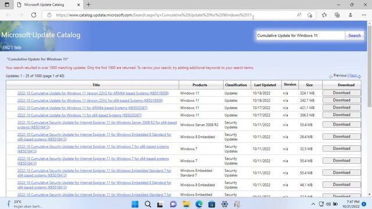Open Windows 11 22H2 ARM64 update KB5019509
The width and height of the screenshot is (372, 209).
(x=93, y=93)
